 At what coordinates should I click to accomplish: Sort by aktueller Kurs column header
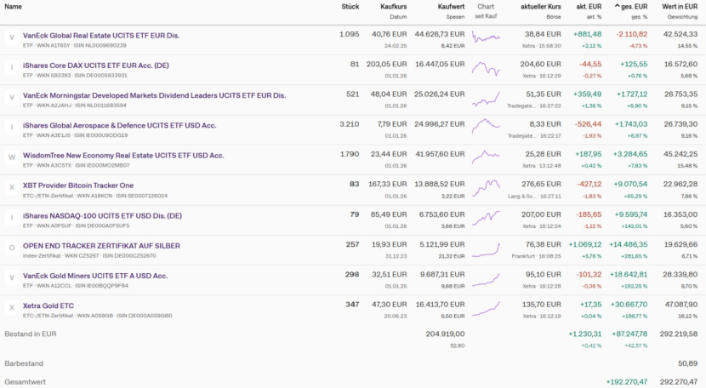(x=541, y=7)
